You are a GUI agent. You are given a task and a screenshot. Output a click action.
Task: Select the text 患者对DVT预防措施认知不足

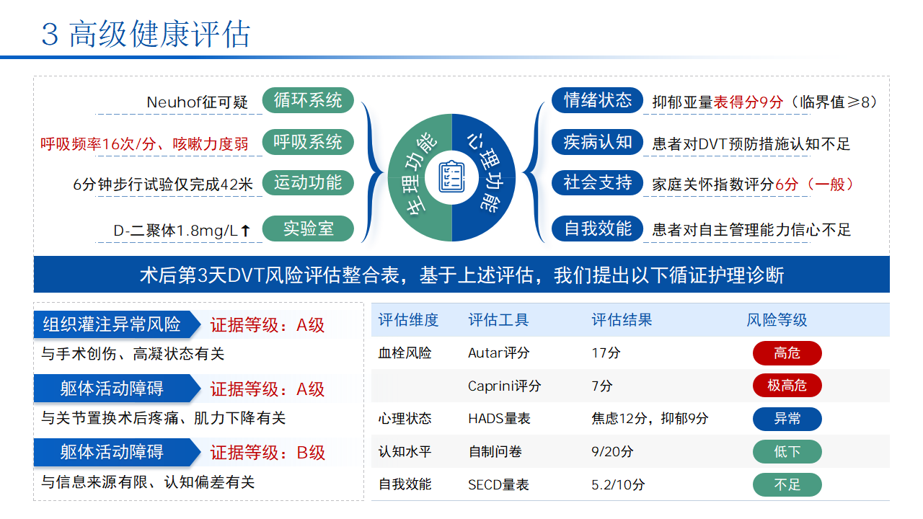751,144
